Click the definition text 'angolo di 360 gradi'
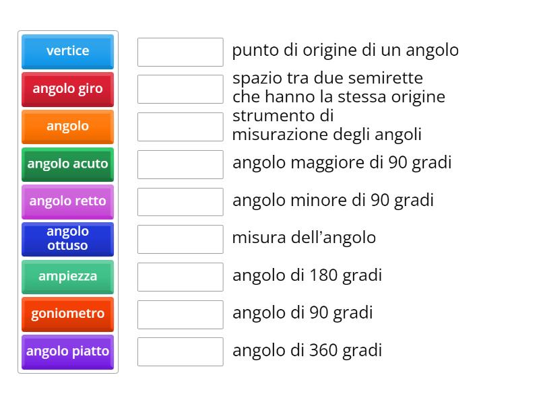The height and width of the screenshot is (404, 539). click(307, 350)
